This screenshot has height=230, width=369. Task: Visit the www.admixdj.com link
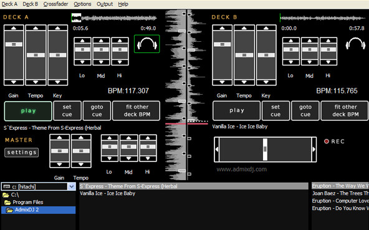click(x=242, y=170)
